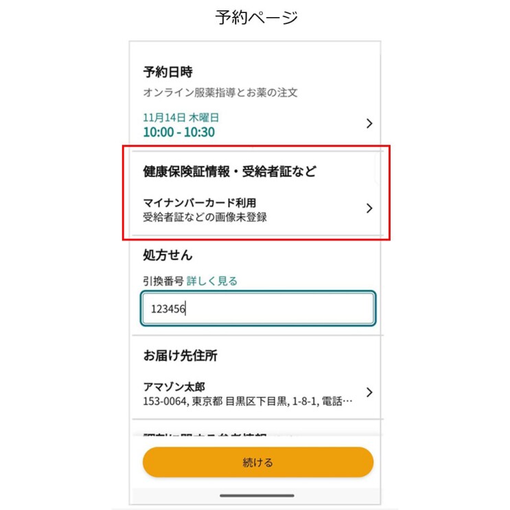Click the 予約ページ page title
Viewport: 510px width, 510px height.
pos(257,17)
